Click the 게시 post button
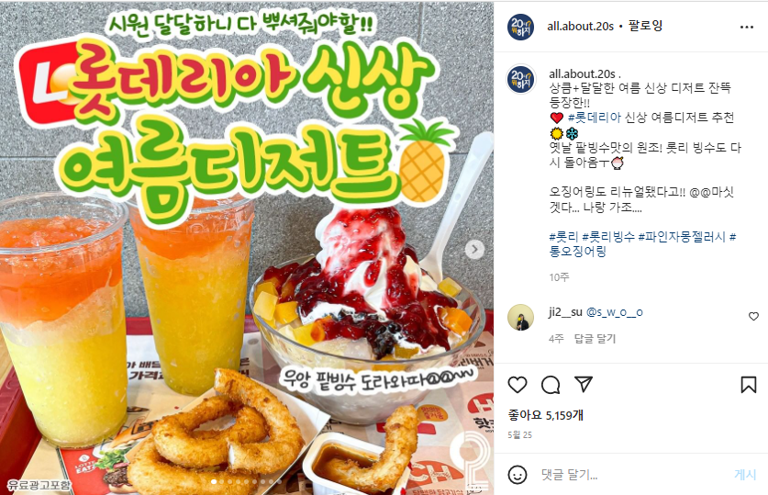Screen dimensions: 768x495 coord(745,475)
